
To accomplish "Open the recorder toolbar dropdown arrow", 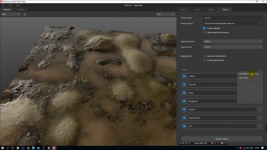I will pos(180,143).
